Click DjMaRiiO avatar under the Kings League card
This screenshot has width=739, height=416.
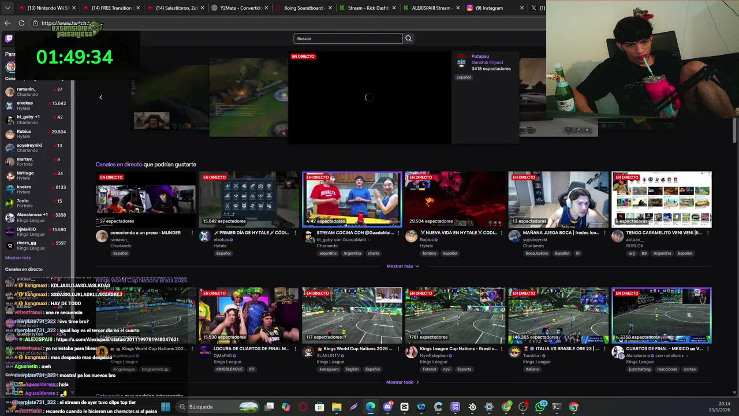[x=205, y=352]
